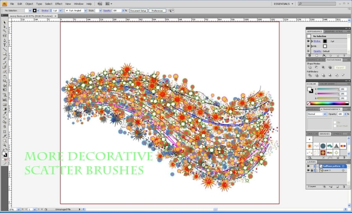Open the stroke color dropdown in control bar
The width and height of the screenshot is (352, 213).
click(38, 11)
